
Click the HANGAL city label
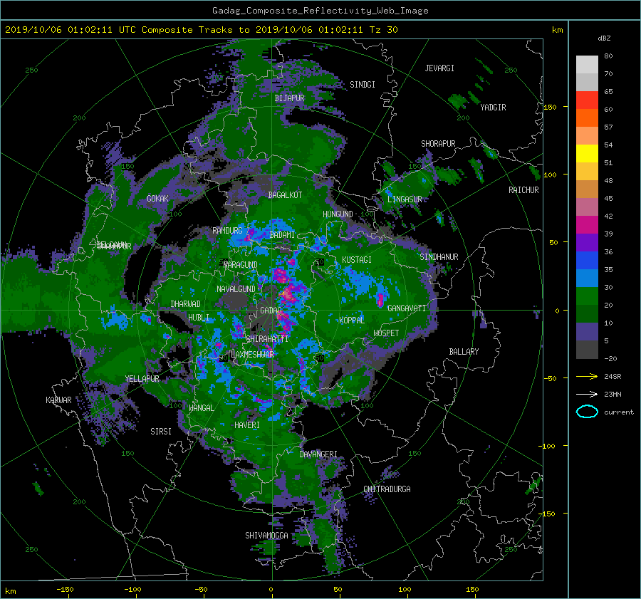tap(201, 408)
